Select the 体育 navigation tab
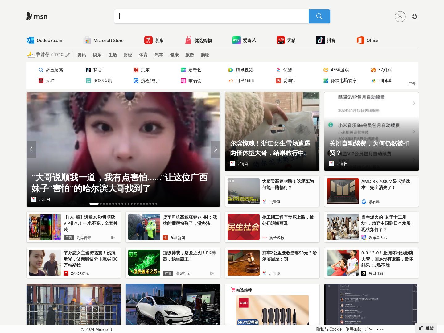 [143, 55]
